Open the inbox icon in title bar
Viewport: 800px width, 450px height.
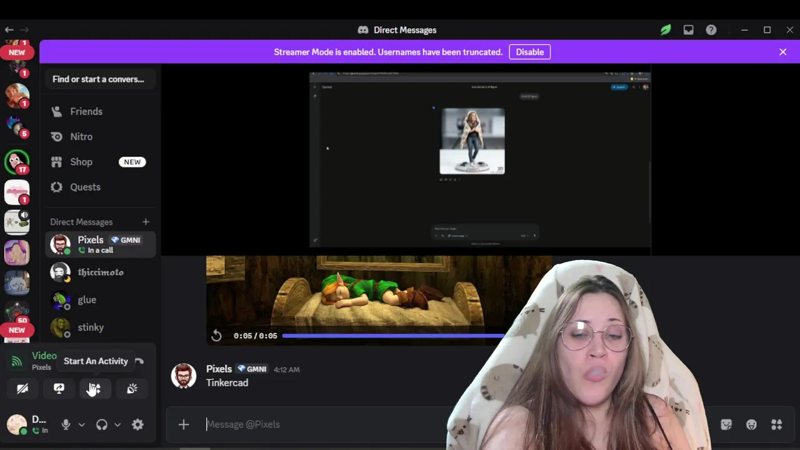688,30
